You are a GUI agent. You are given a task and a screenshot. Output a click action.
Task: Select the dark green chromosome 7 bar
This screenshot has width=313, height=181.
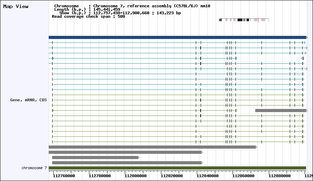point(177,168)
